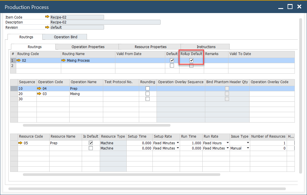
Task: Click the golden arrow next to Revision
Action: (x=47, y=27)
